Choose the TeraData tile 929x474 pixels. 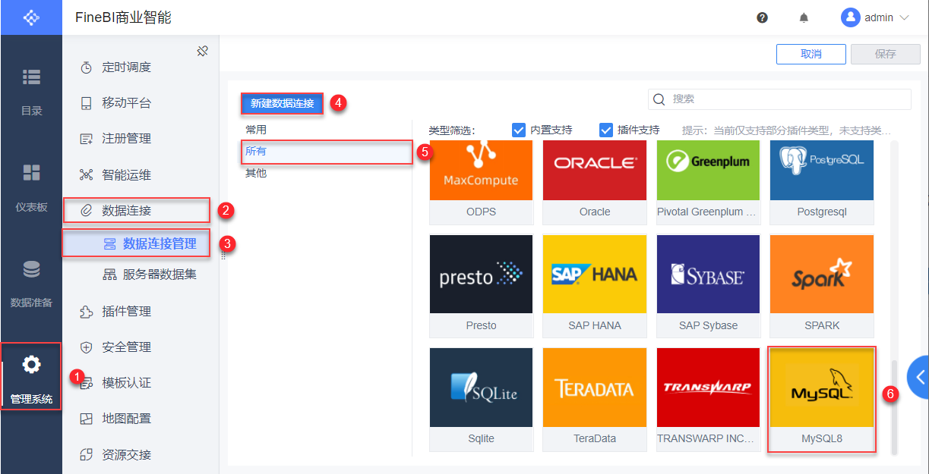[x=595, y=400]
